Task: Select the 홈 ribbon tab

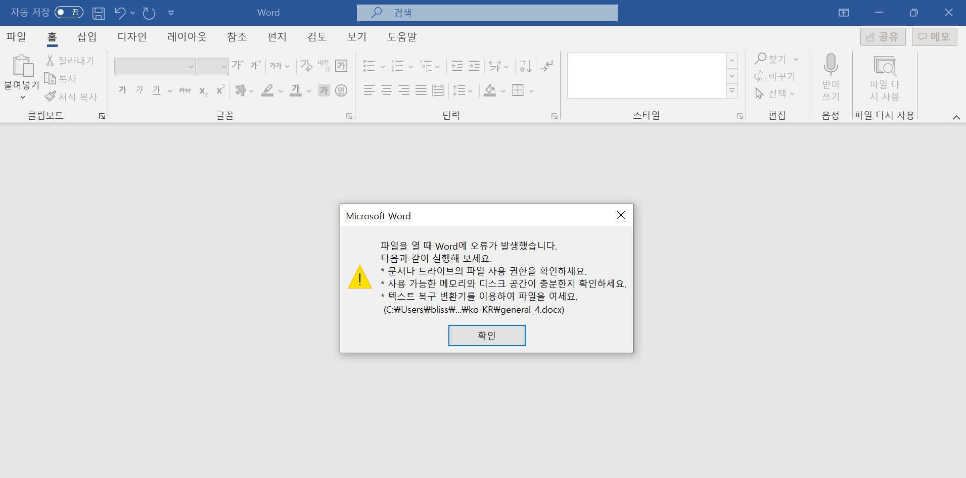Action: tap(52, 37)
